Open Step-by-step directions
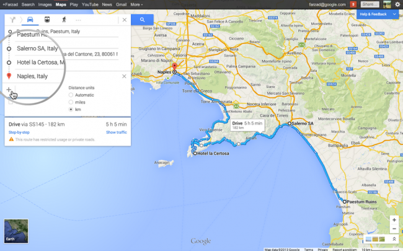This screenshot has height=251, width=403. tap(19, 132)
